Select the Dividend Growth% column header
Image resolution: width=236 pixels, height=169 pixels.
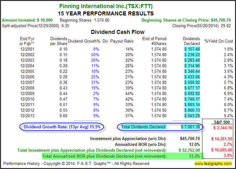(x=84, y=41)
